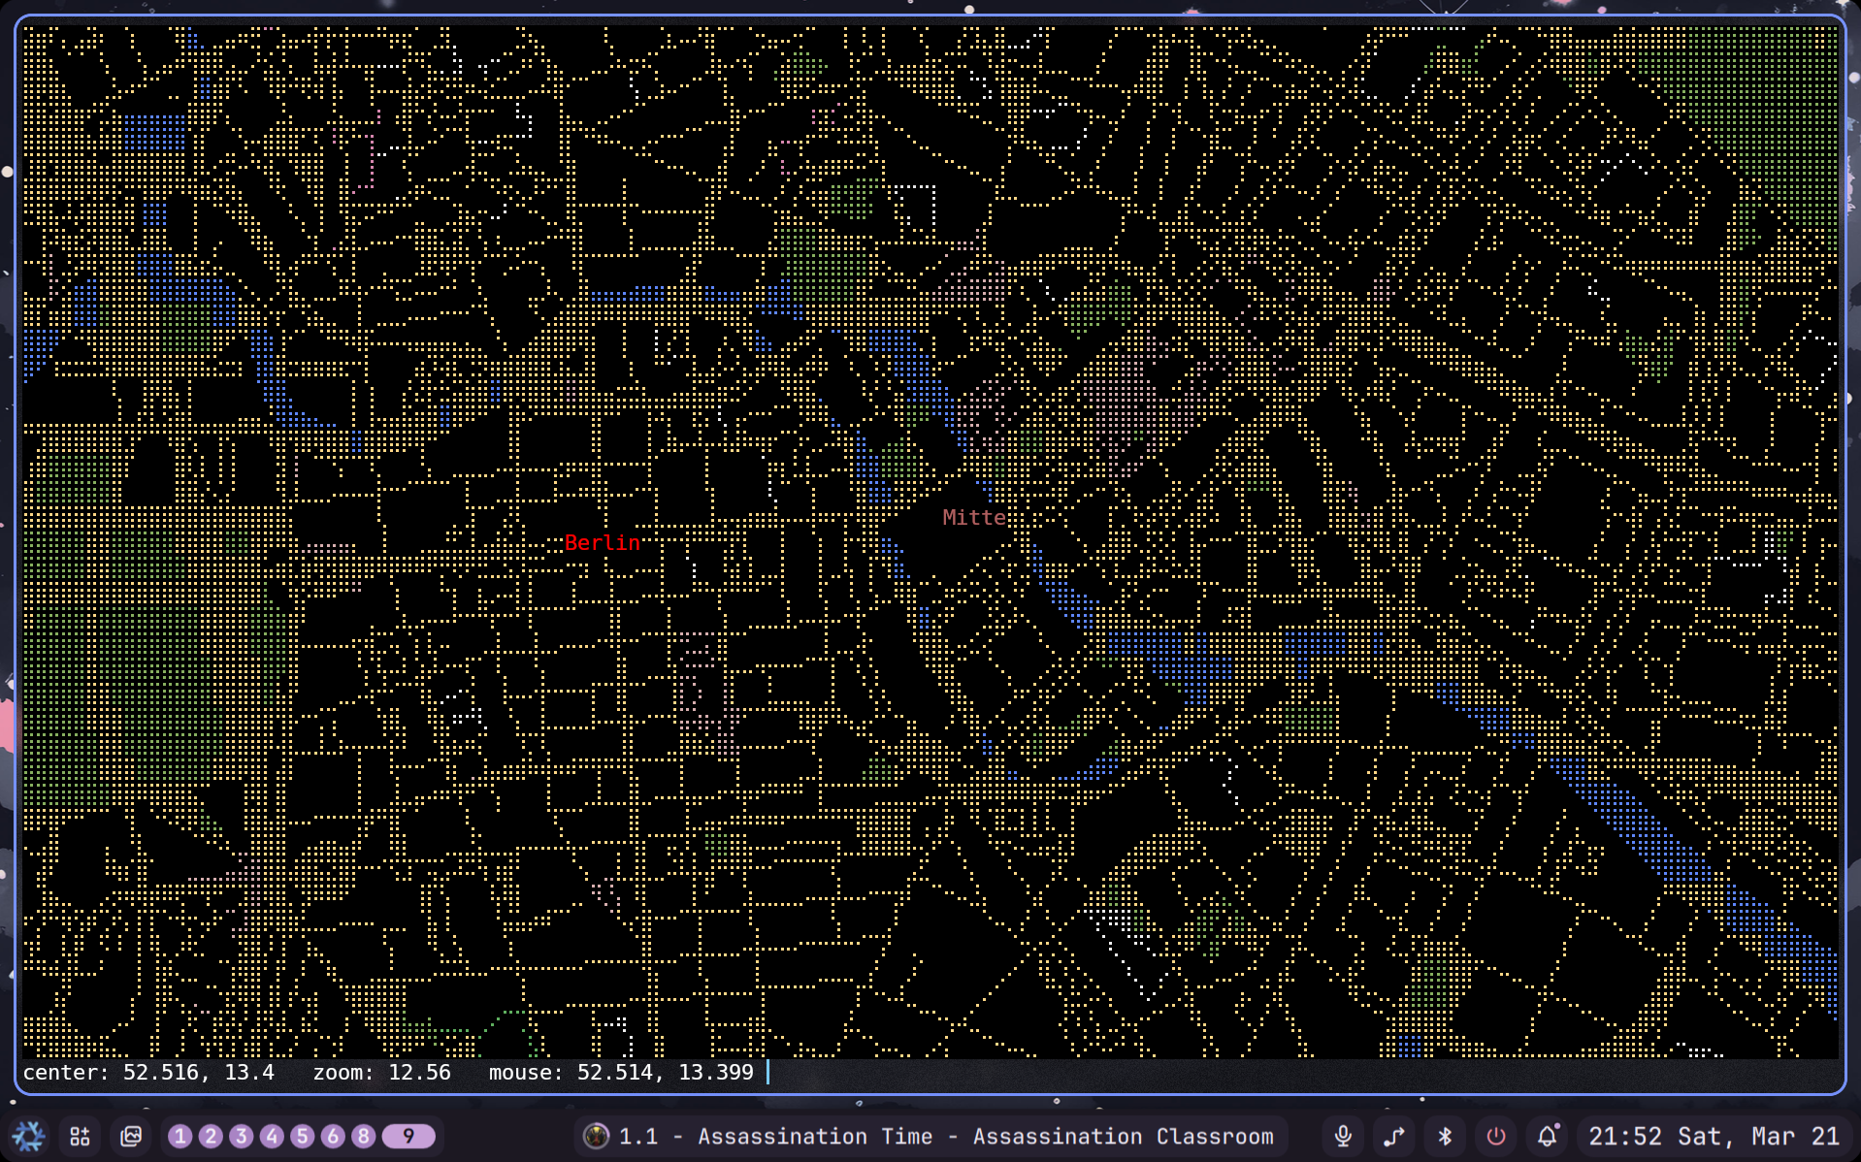Click the album art thumbnail in bar
This screenshot has height=1162, width=1861.
click(x=596, y=1136)
